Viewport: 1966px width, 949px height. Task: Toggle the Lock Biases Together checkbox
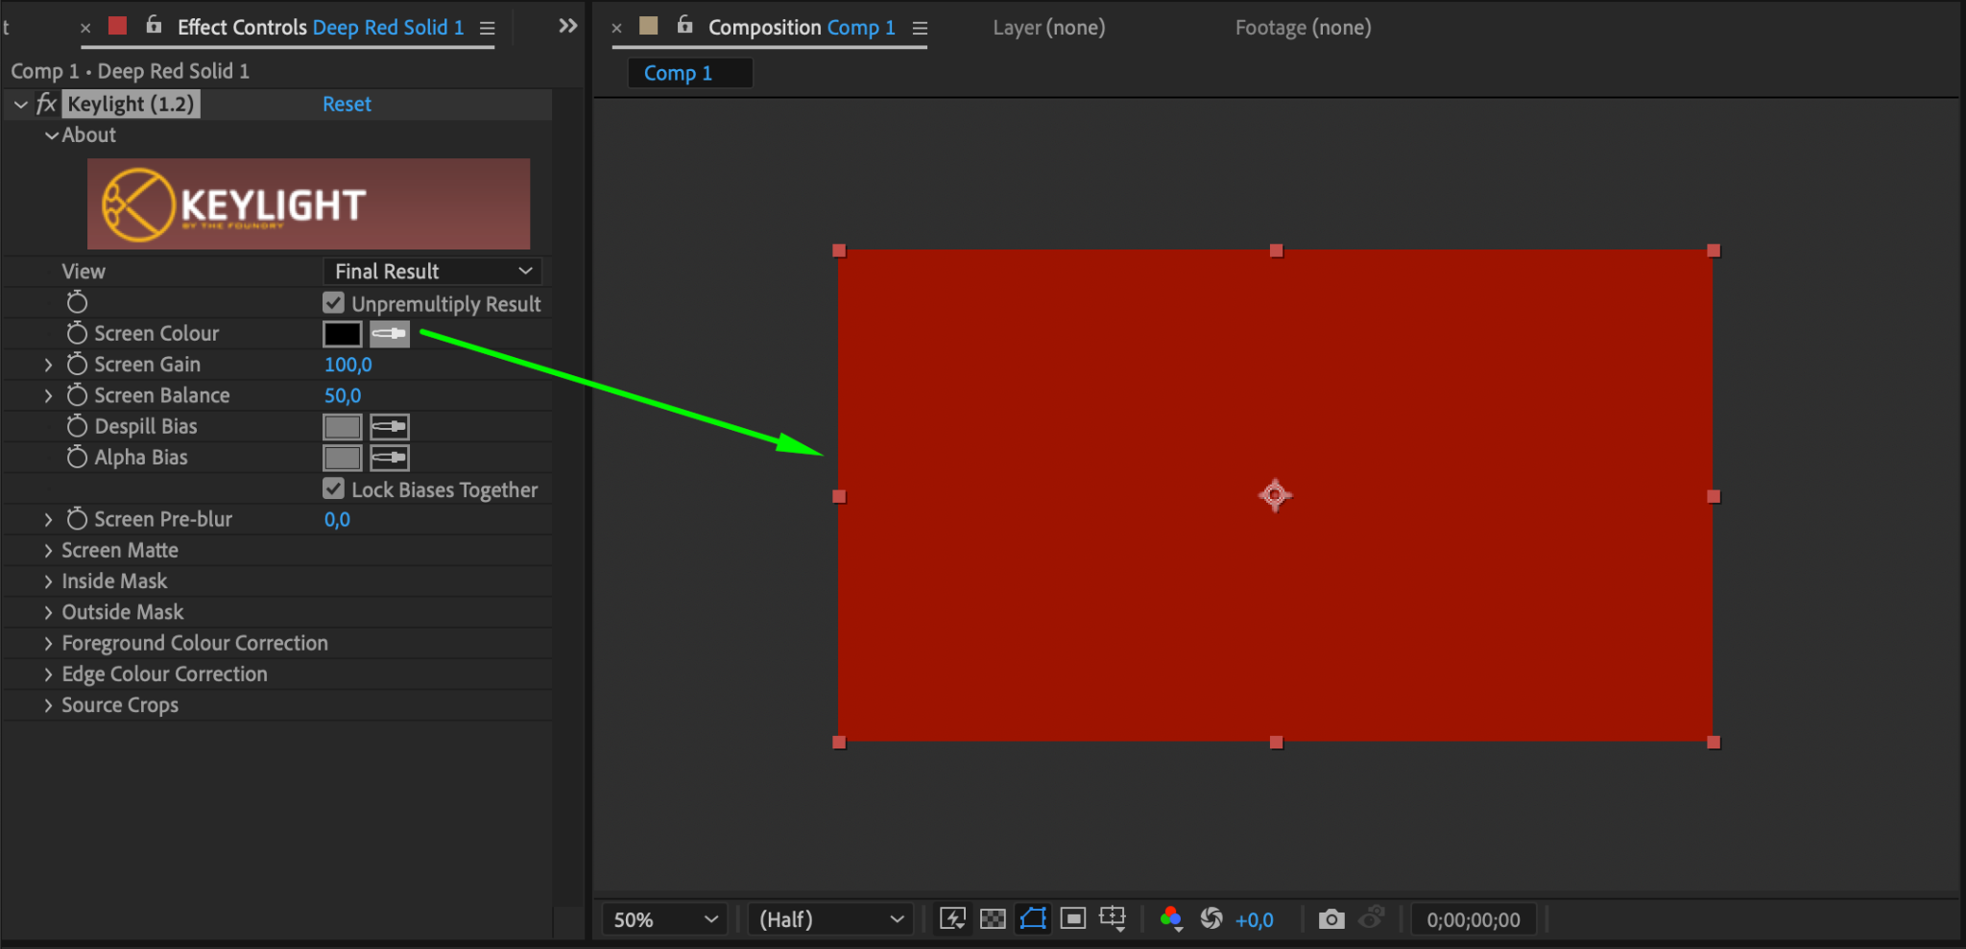[333, 488]
